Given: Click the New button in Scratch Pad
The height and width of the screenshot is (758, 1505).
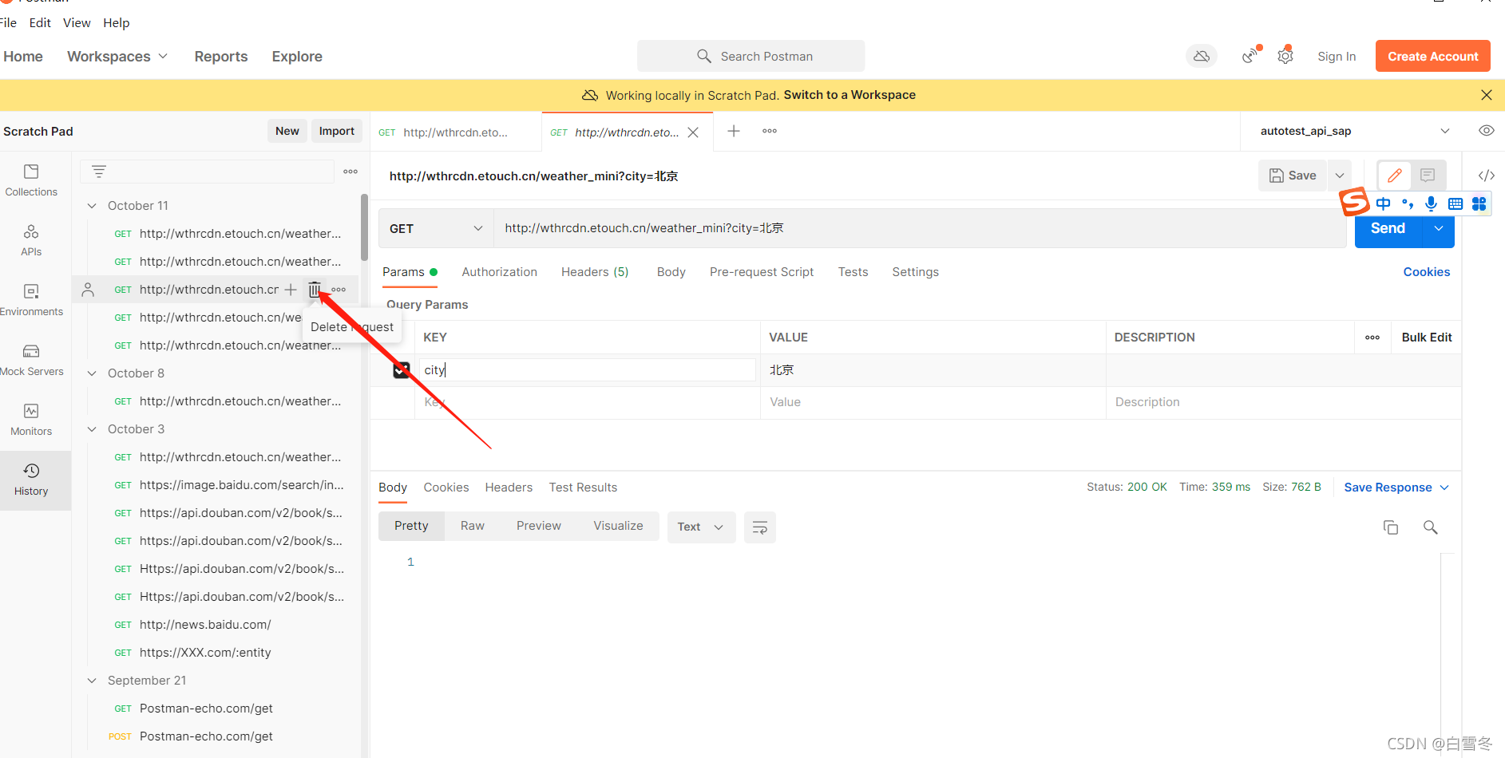Looking at the screenshot, I should (x=287, y=132).
